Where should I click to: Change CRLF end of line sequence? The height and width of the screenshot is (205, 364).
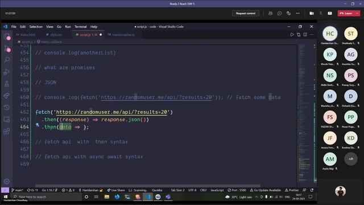coord(204,190)
